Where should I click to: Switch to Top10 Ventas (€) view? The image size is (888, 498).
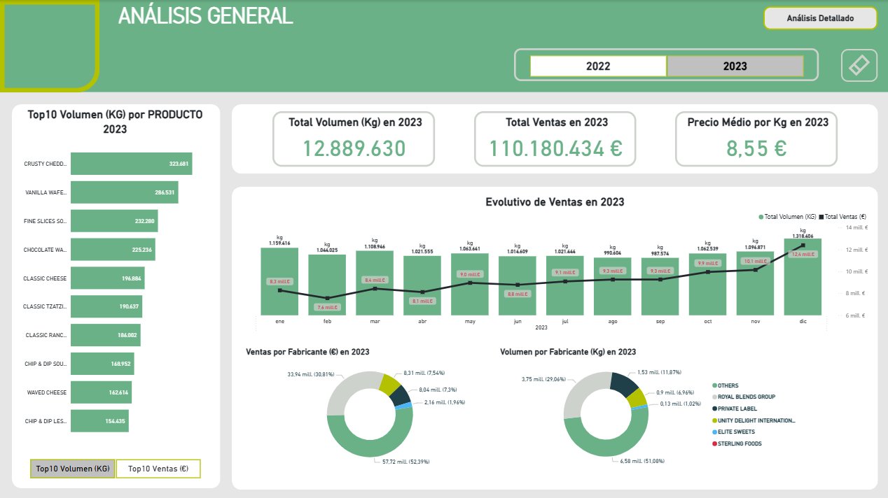point(158,469)
